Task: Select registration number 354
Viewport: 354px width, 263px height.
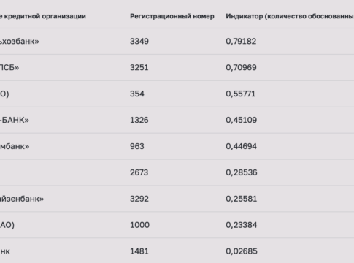Action: (x=137, y=94)
